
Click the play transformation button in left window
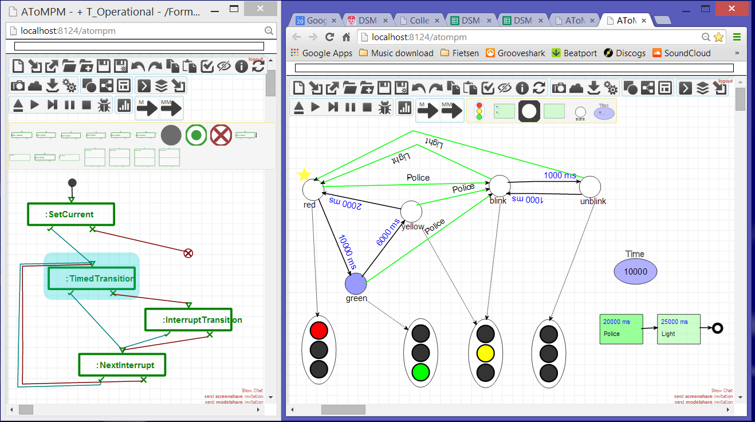click(x=35, y=105)
